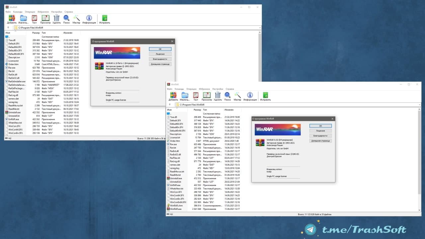Screen dimensions: 425x239
Task: Click Лицензия in the WinRAR 6.10 beta about dialog
Action: (160, 54)
